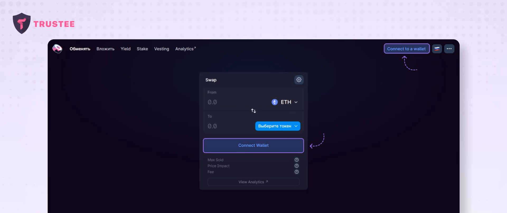The height and width of the screenshot is (213, 507).
Task: Show Max Sold help tooltip icon
Action: tap(297, 160)
